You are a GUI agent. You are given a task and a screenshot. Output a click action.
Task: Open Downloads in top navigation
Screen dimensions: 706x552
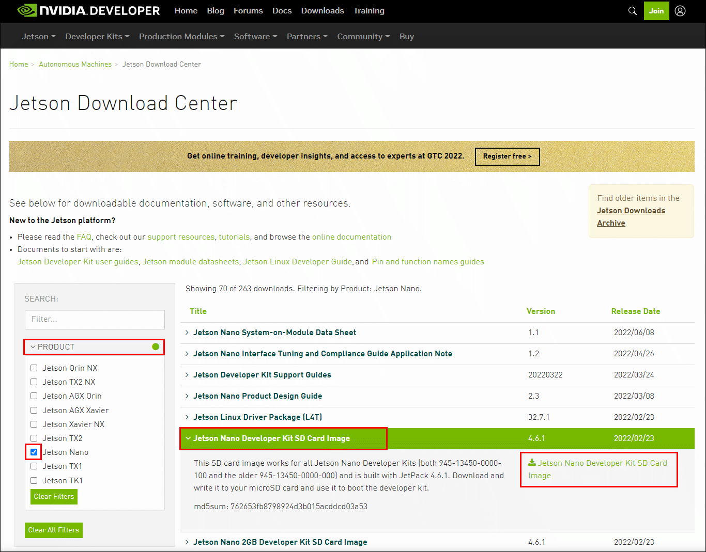pyautogui.click(x=323, y=11)
